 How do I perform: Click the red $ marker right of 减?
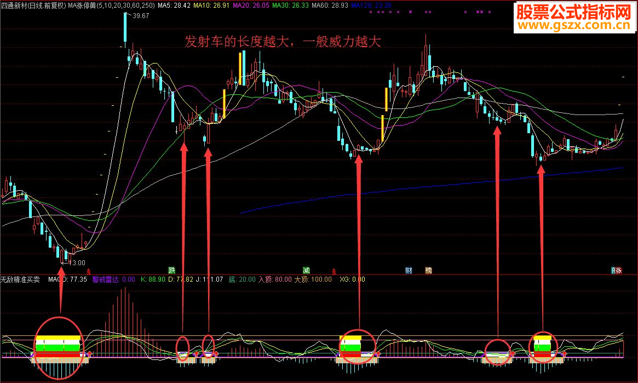tap(334, 271)
